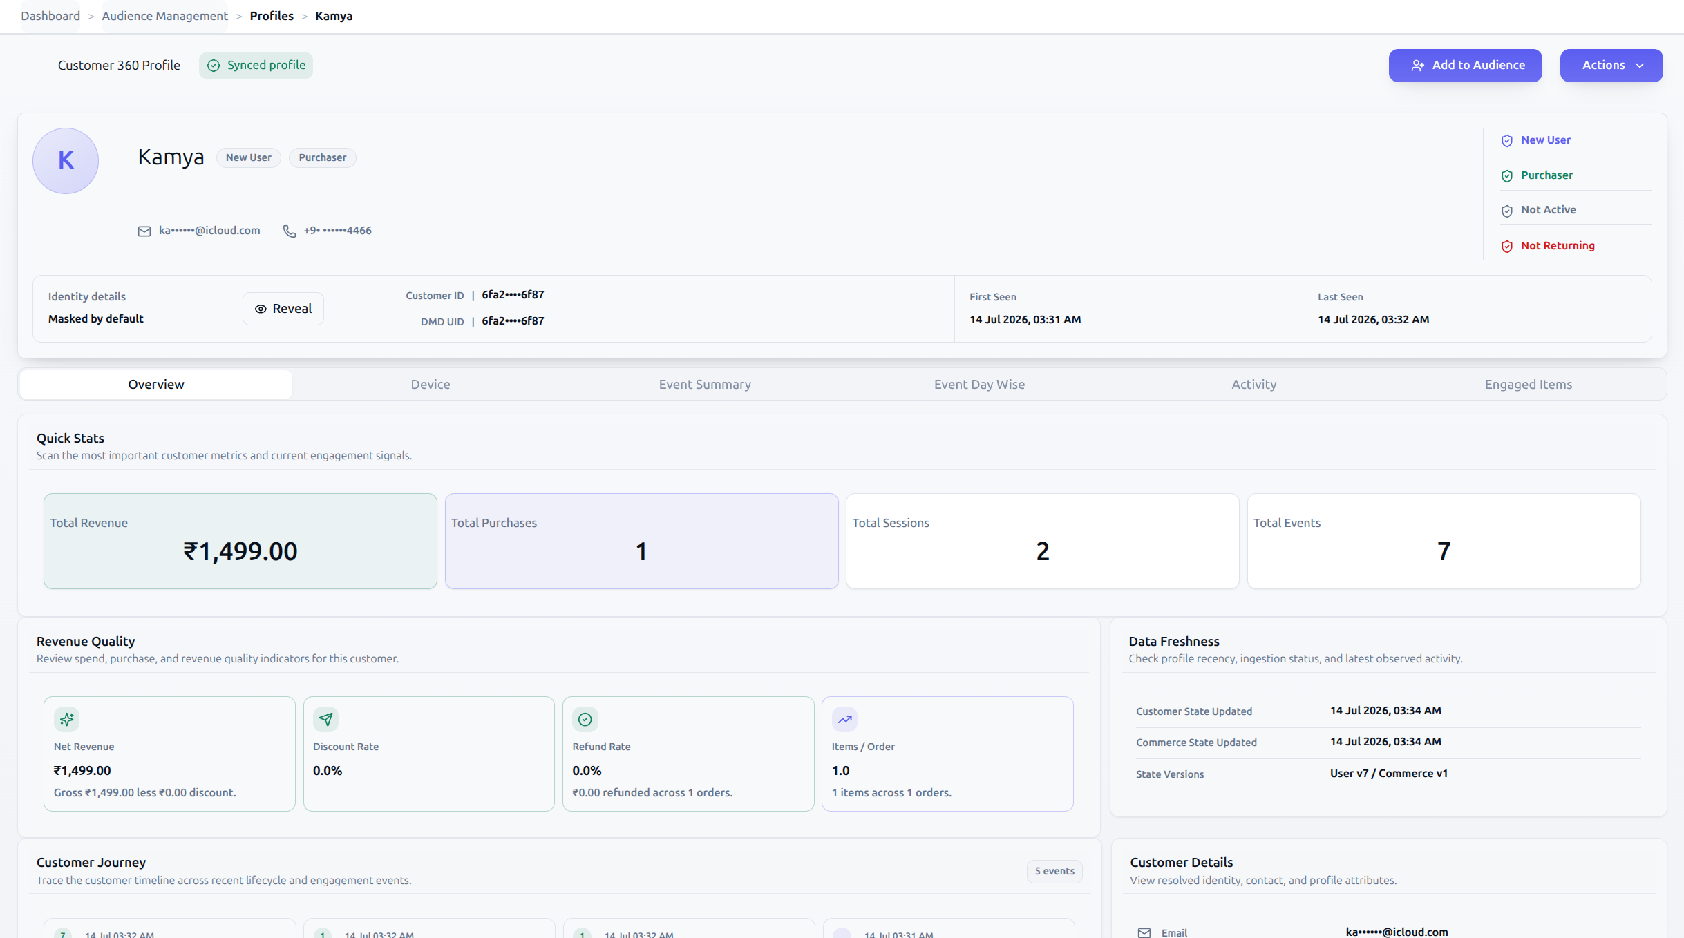Open the Engaged Items tab
1684x938 pixels.
(x=1529, y=385)
